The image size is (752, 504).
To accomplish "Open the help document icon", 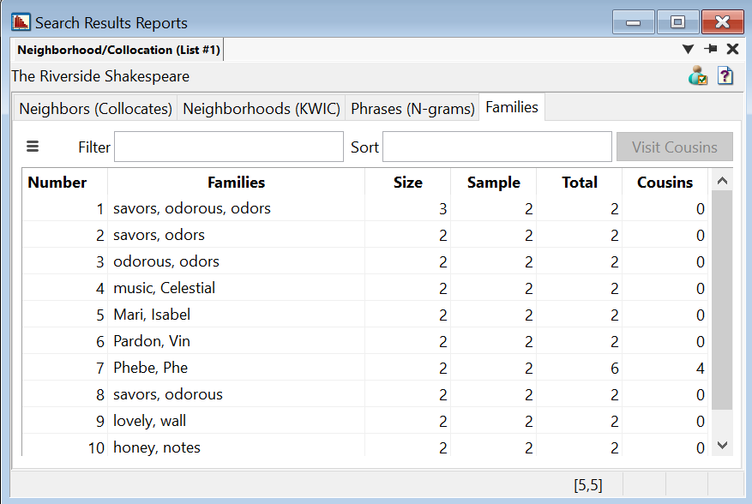I will coord(725,75).
